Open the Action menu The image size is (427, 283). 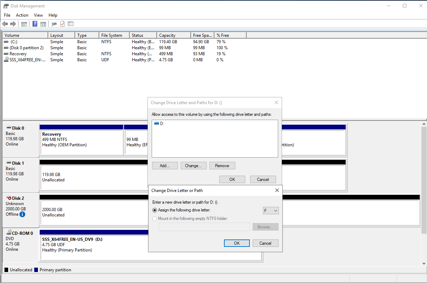(x=22, y=15)
